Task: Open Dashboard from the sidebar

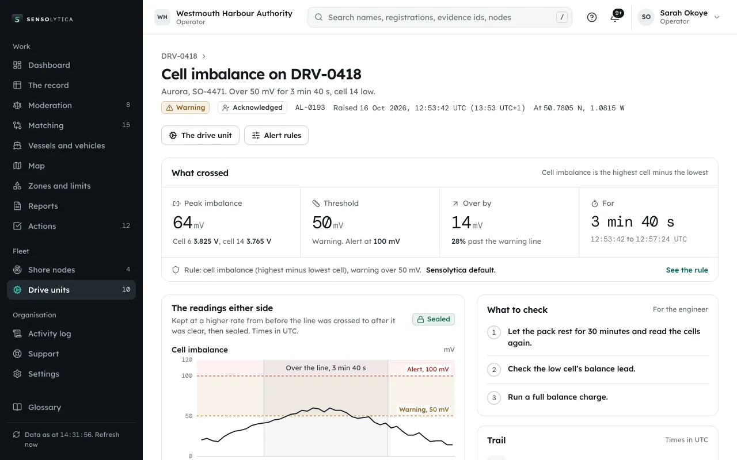Action: point(71,65)
